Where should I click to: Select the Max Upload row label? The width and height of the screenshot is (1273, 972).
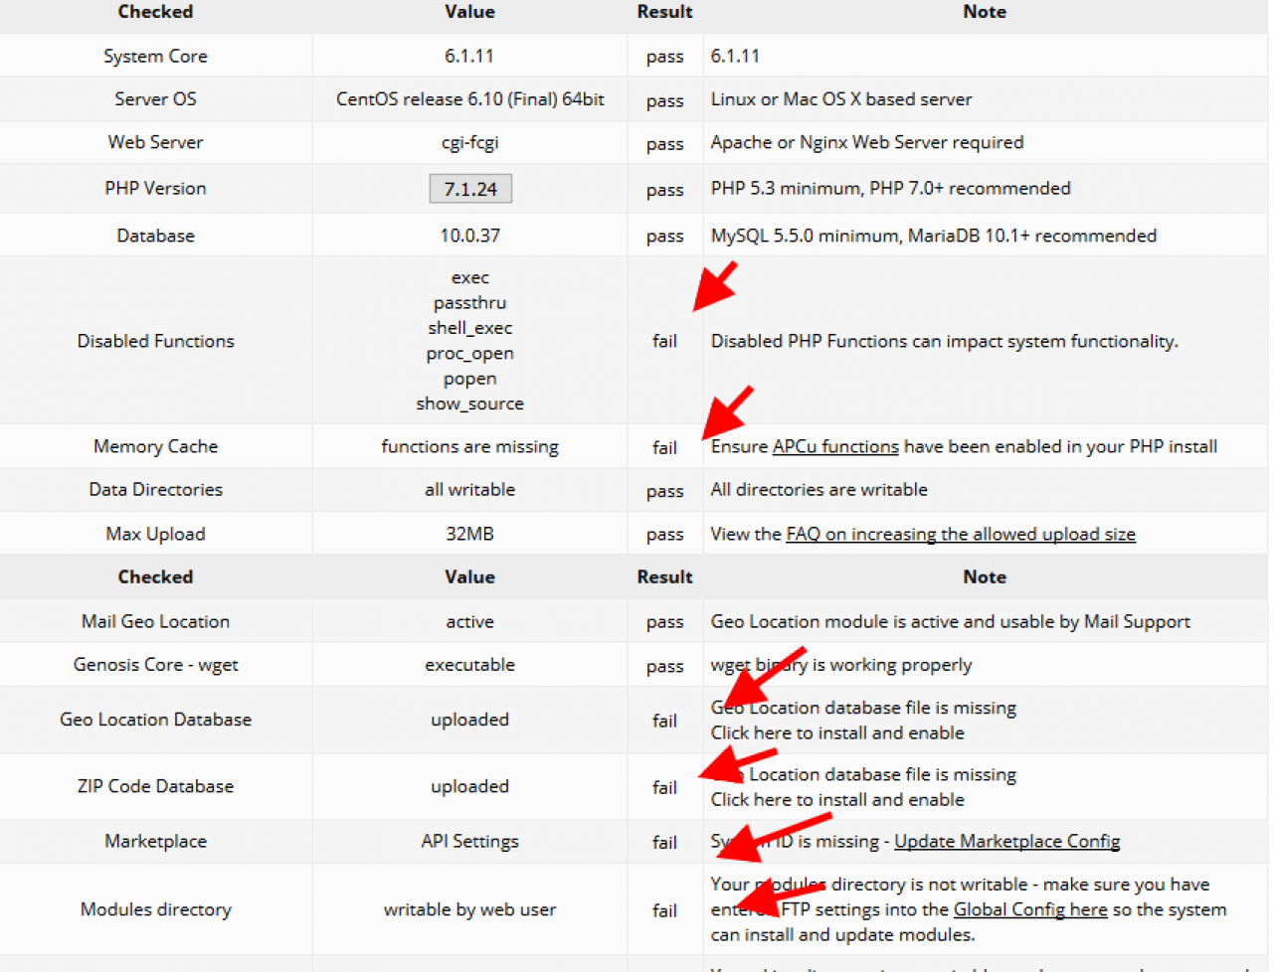pos(155,534)
